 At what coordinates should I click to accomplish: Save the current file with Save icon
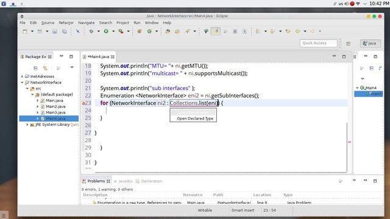(x=55, y=31)
